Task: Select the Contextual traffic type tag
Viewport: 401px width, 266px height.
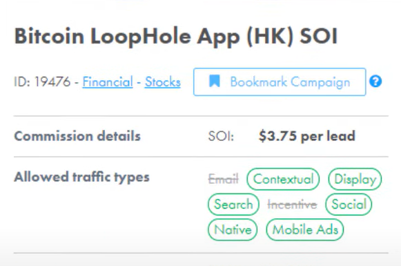Action: pos(283,179)
